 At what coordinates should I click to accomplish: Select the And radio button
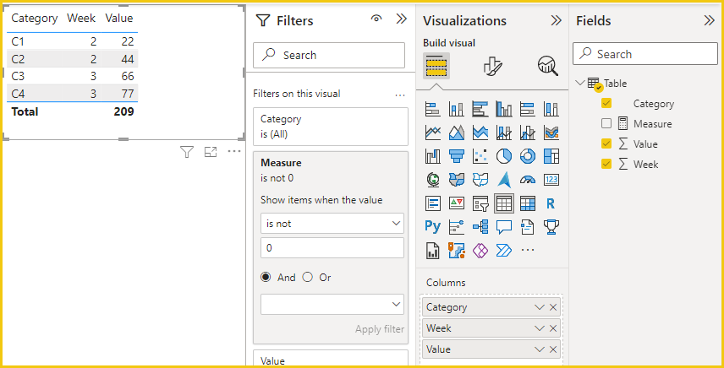point(266,278)
